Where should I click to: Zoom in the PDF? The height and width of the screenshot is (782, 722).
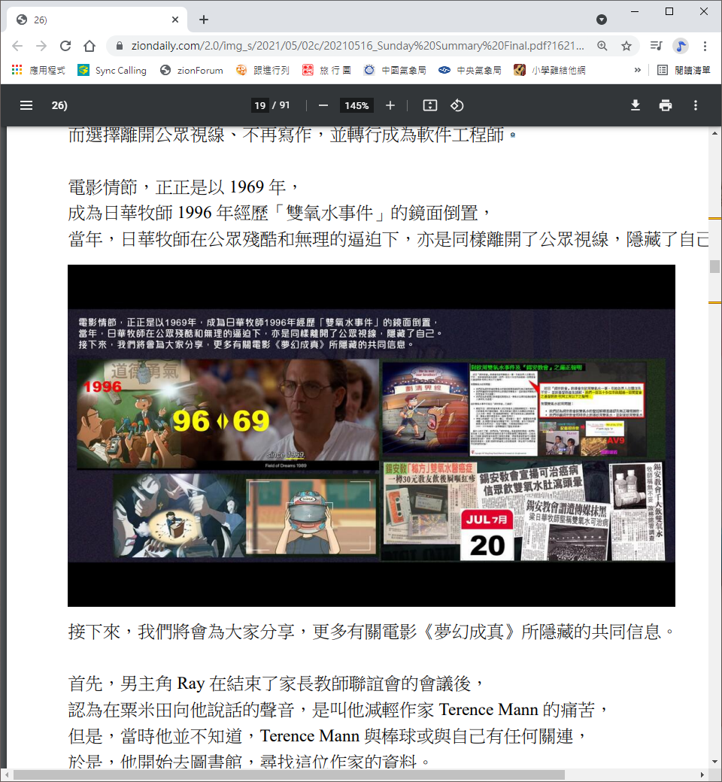(390, 105)
